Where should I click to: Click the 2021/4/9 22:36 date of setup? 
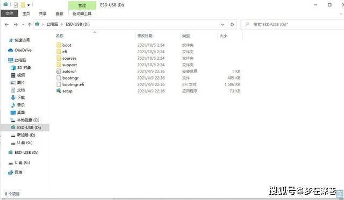pos(151,91)
